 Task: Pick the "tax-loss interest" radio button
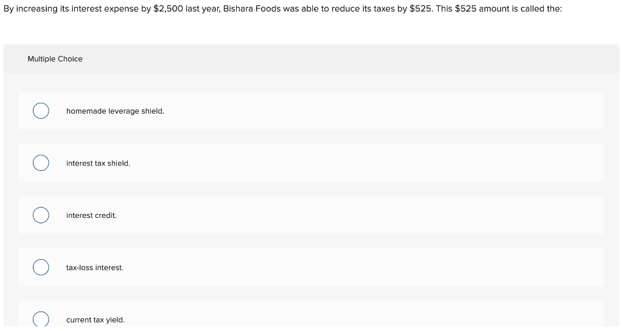click(x=41, y=268)
